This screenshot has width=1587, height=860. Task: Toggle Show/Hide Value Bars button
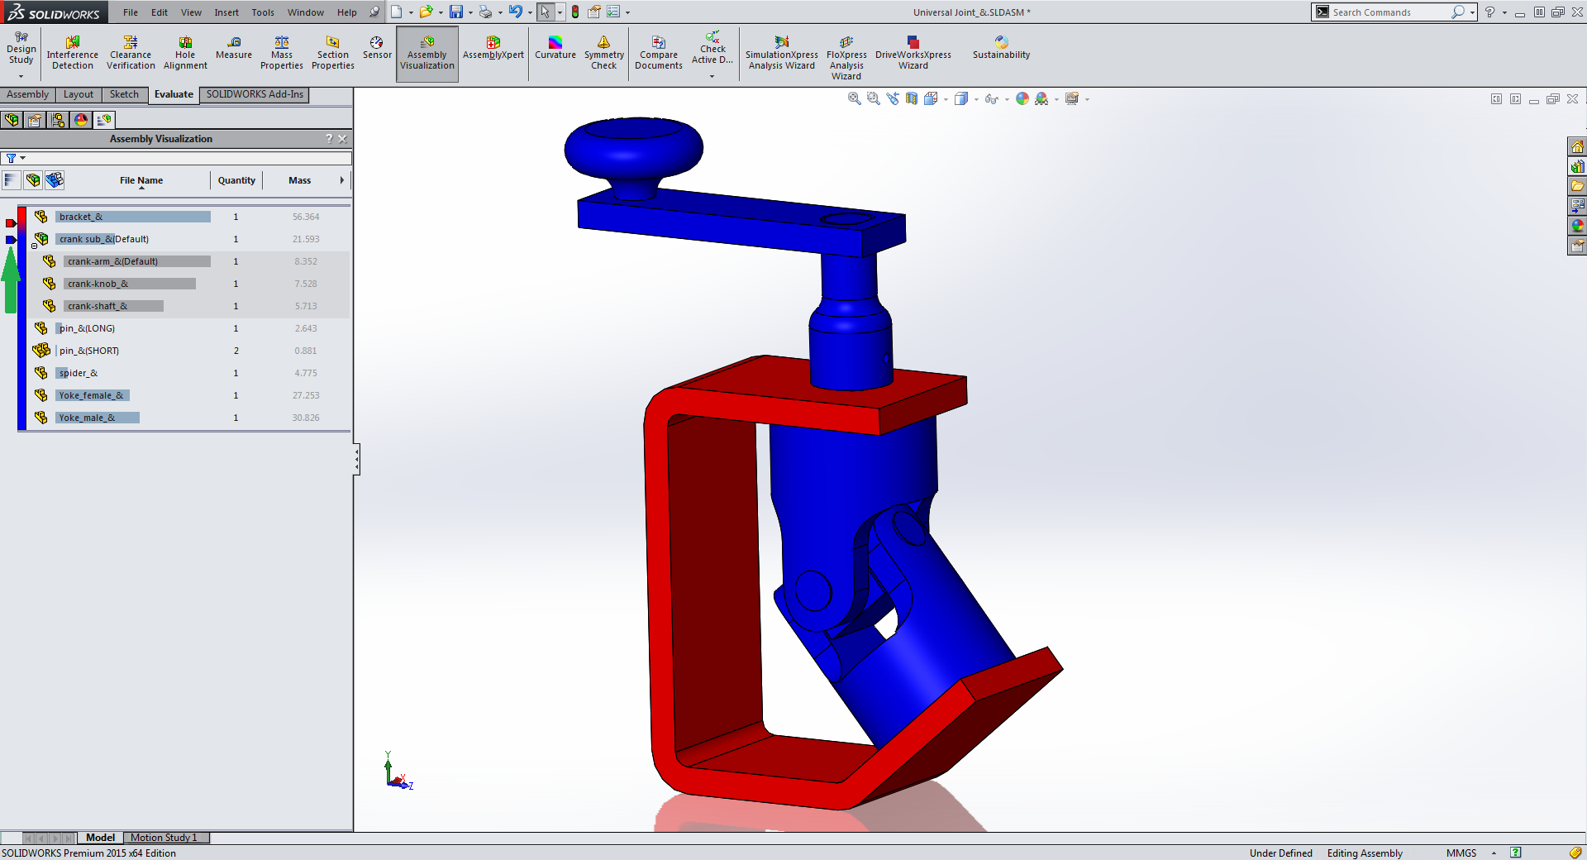[11, 180]
